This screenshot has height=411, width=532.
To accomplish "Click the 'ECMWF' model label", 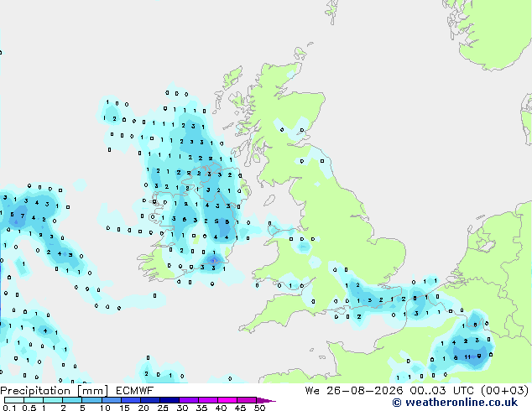I will [x=134, y=391].
